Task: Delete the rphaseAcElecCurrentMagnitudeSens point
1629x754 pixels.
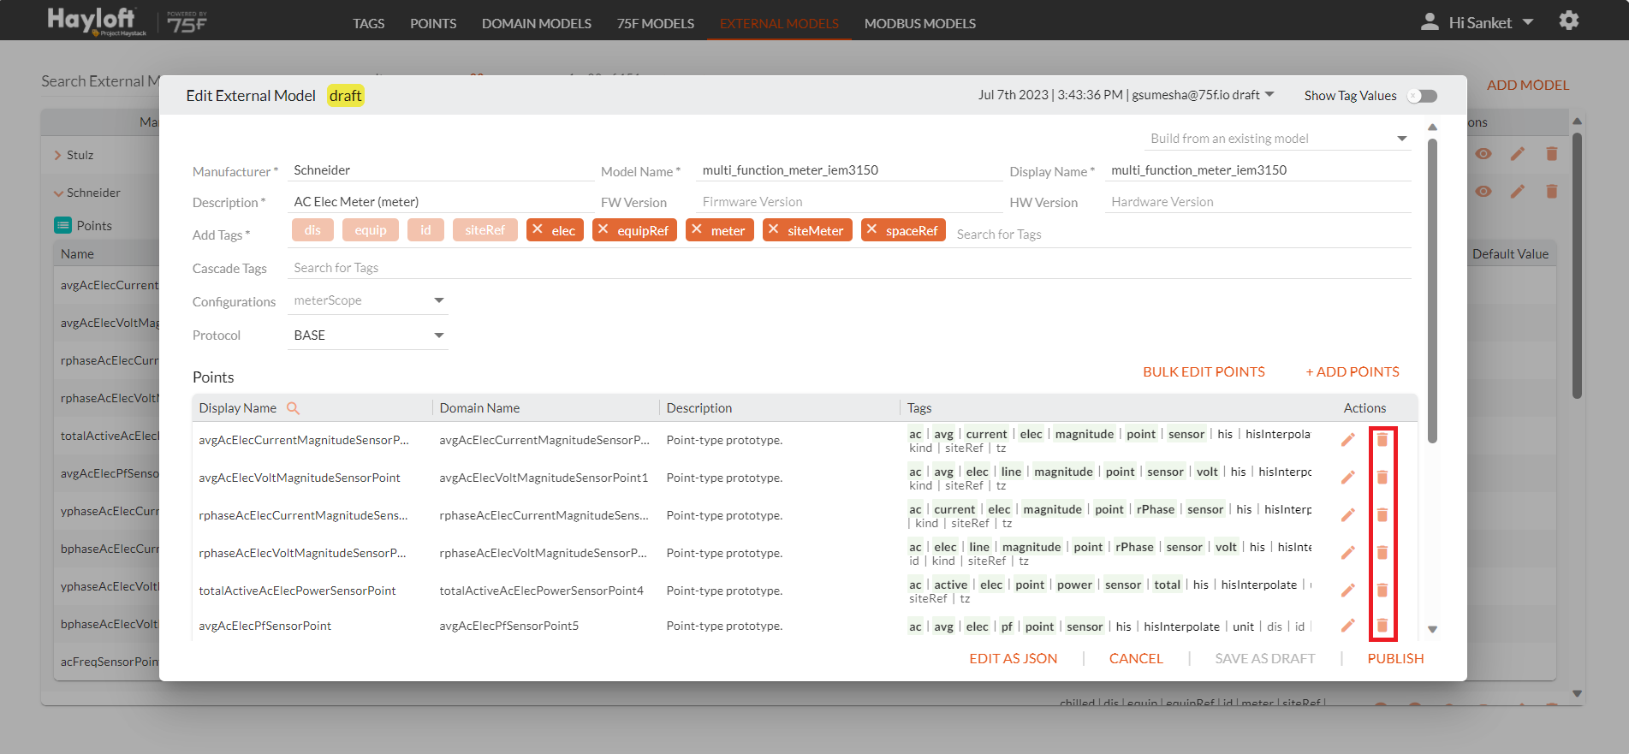Action: (1382, 515)
